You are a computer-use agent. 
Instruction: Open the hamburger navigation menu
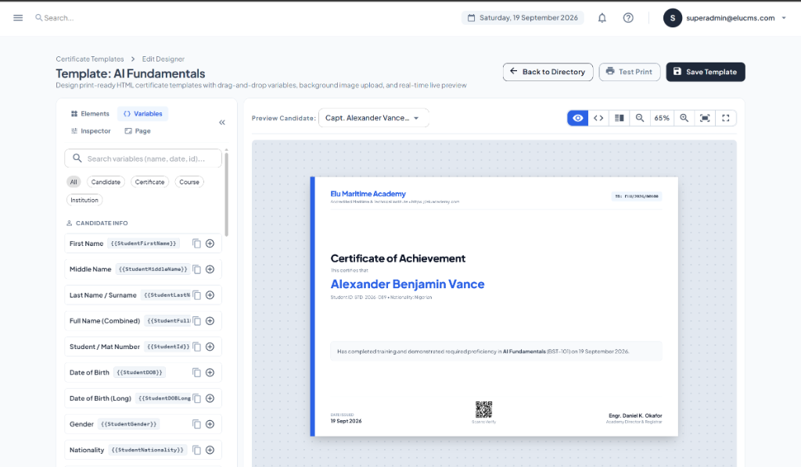(x=18, y=18)
